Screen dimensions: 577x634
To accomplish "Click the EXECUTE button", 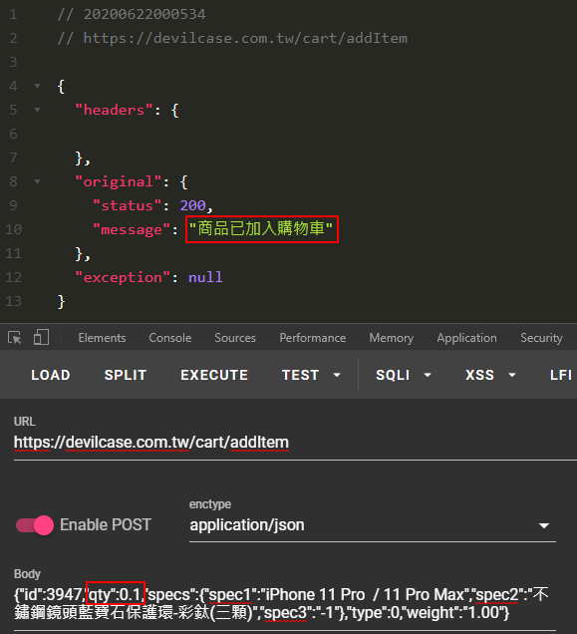I will [214, 375].
